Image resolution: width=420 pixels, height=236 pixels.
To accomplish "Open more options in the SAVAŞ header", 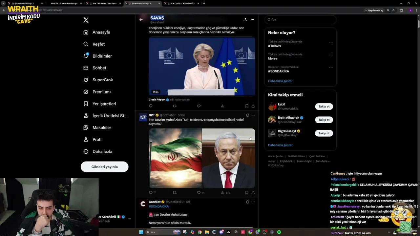I will (x=252, y=20).
